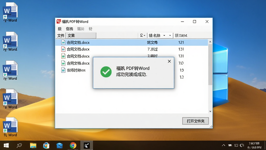Open the topmost Word desktop shortcut
Screen dimensions: 266x150
(x=10, y=12)
